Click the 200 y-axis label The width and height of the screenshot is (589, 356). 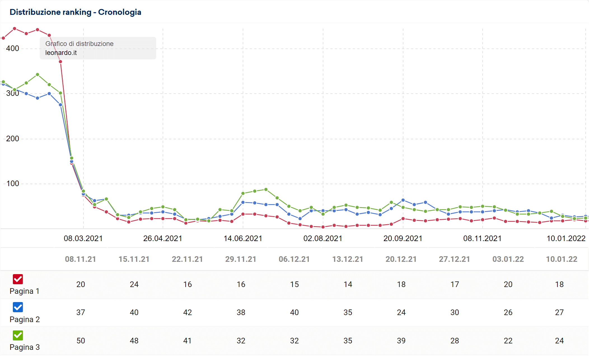[x=13, y=139]
